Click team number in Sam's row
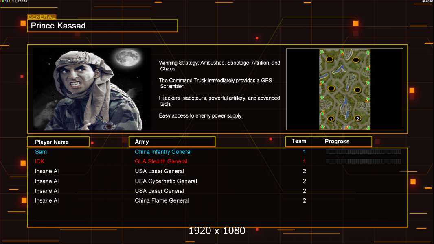The height and width of the screenshot is (244, 434). coord(304,152)
